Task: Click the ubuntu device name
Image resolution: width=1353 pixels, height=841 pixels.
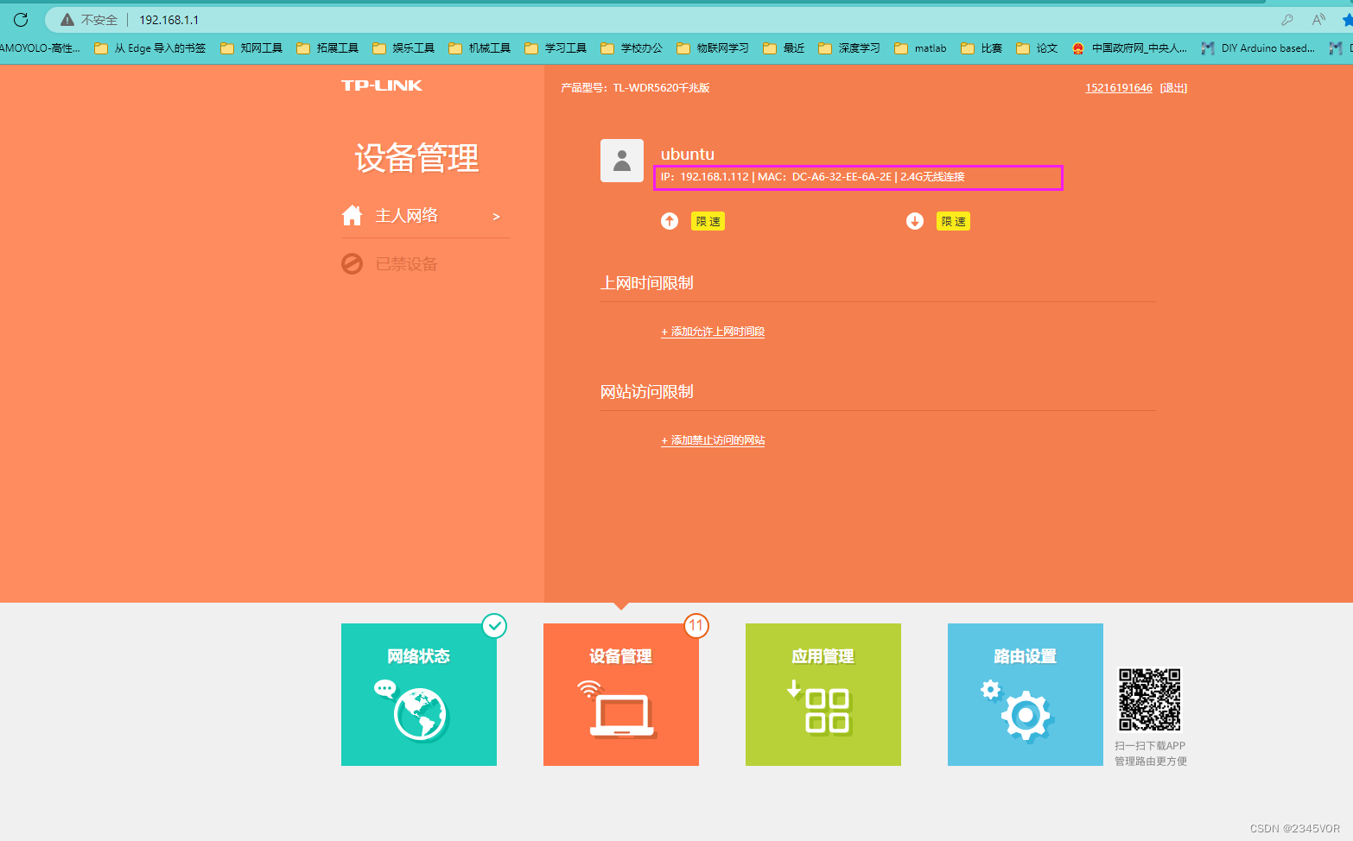Action: click(688, 154)
